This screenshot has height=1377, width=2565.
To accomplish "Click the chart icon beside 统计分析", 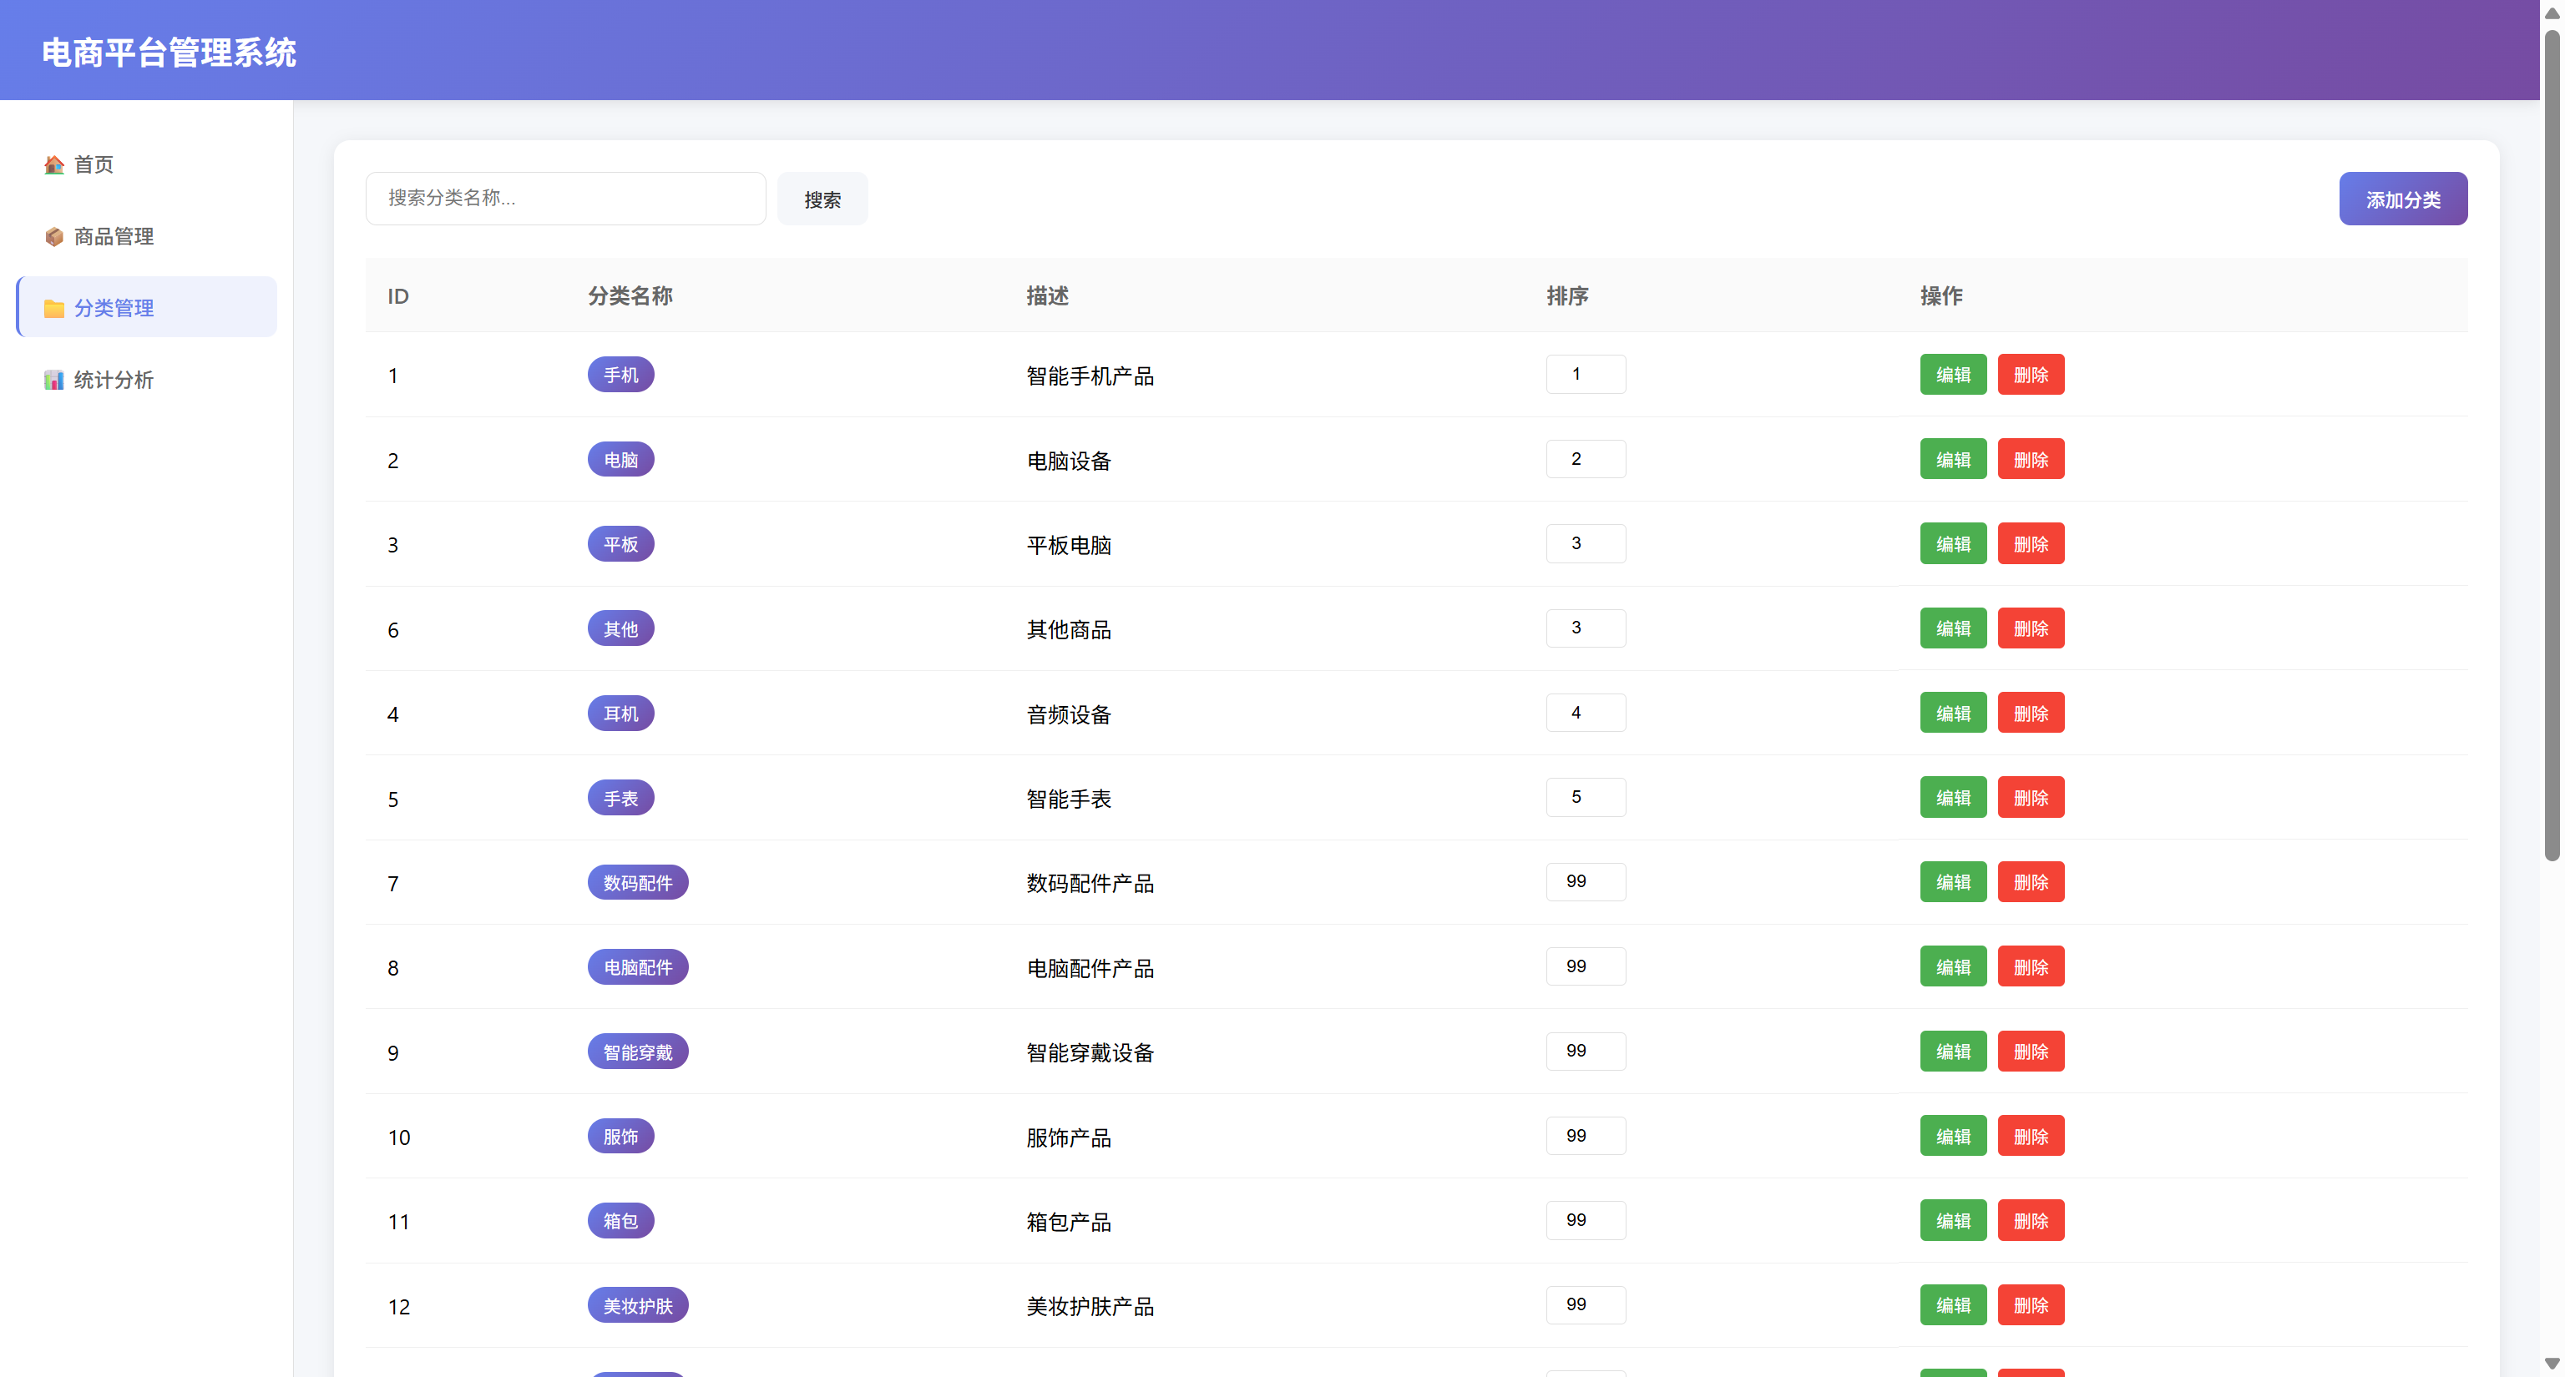I will coord(53,380).
